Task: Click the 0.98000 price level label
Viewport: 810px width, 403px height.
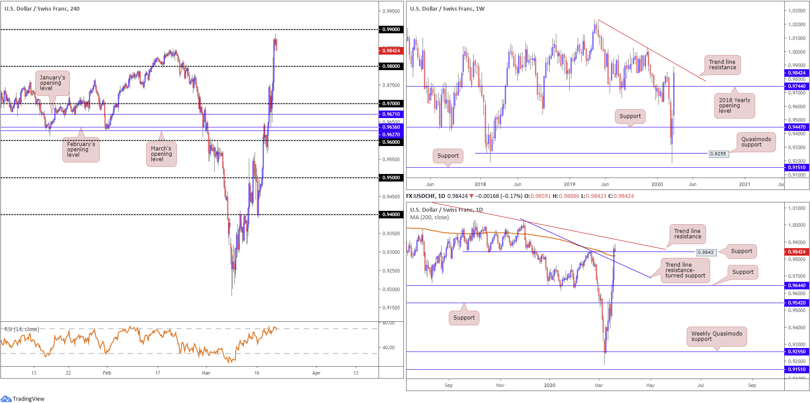Action: [x=391, y=66]
